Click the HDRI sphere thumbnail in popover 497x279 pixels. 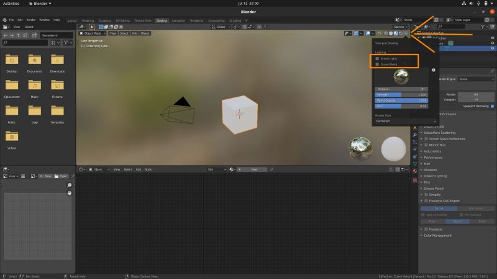point(401,76)
